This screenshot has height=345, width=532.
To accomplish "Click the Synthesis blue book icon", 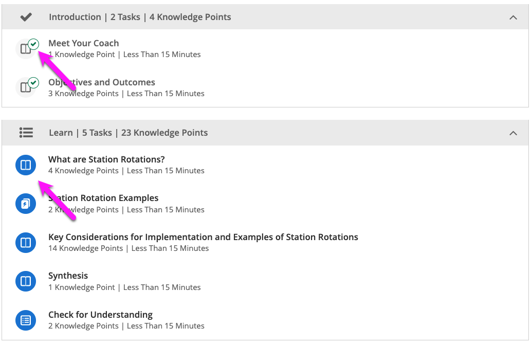I will pos(26,281).
